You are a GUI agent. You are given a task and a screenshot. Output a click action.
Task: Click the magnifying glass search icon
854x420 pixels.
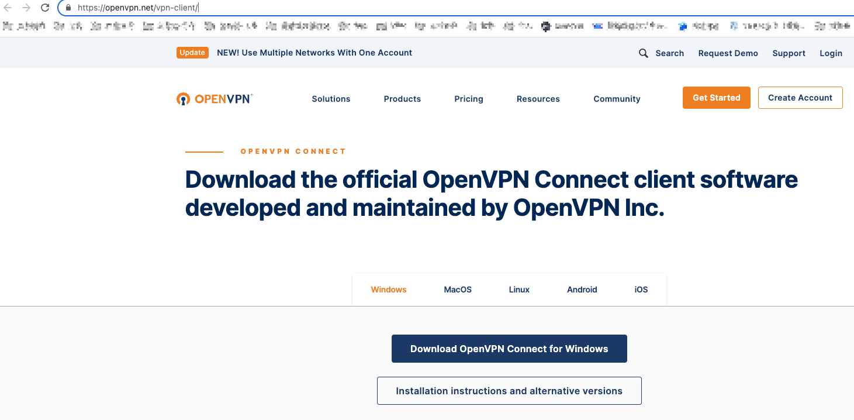click(x=644, y=53)
